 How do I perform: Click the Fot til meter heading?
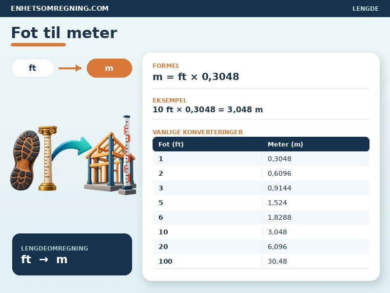(x=64, y=33)
